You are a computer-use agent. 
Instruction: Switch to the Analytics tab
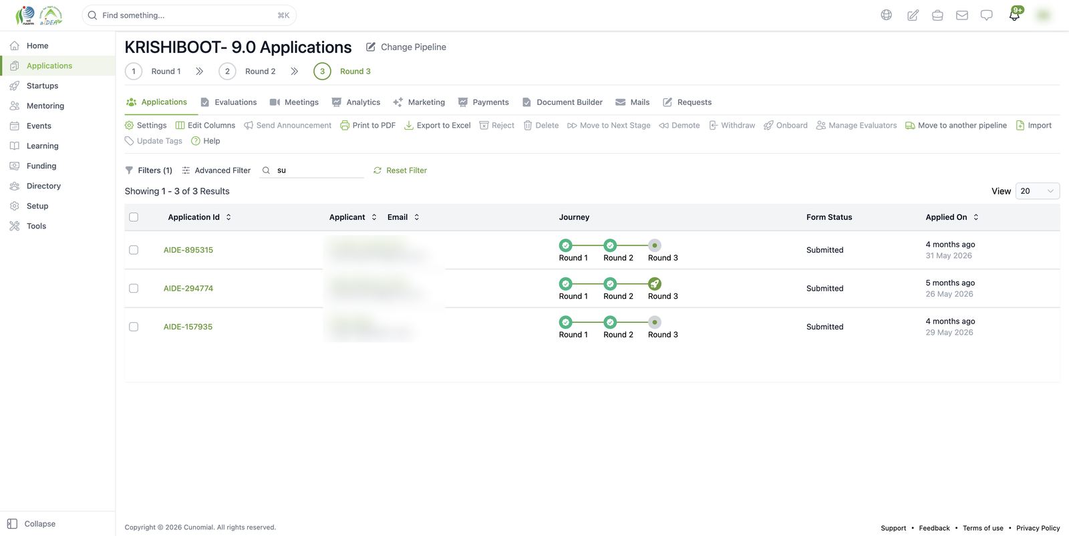356,102
